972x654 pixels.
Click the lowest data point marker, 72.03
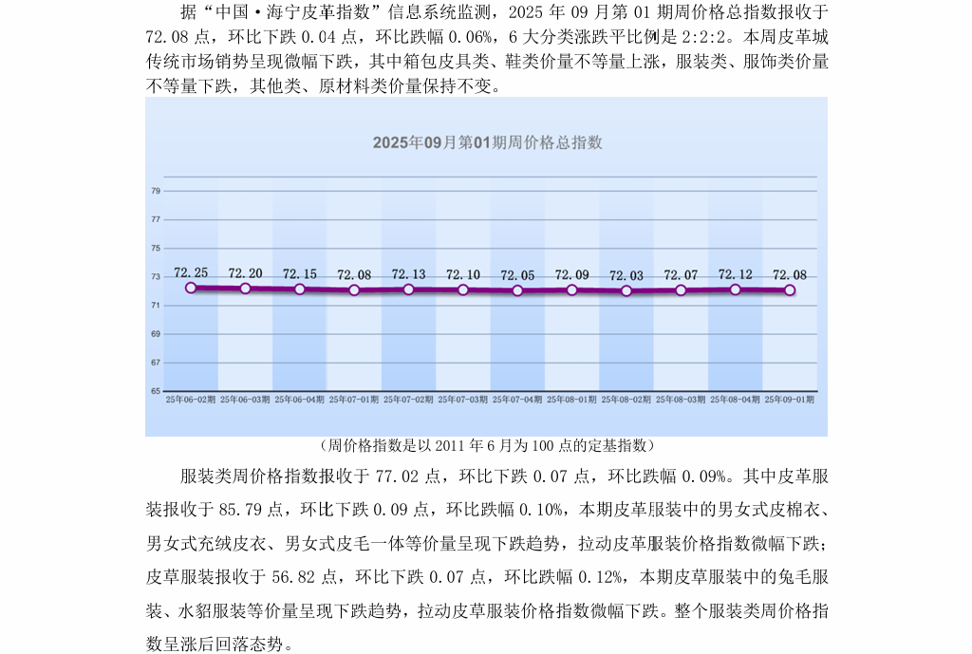pos(626,290)
